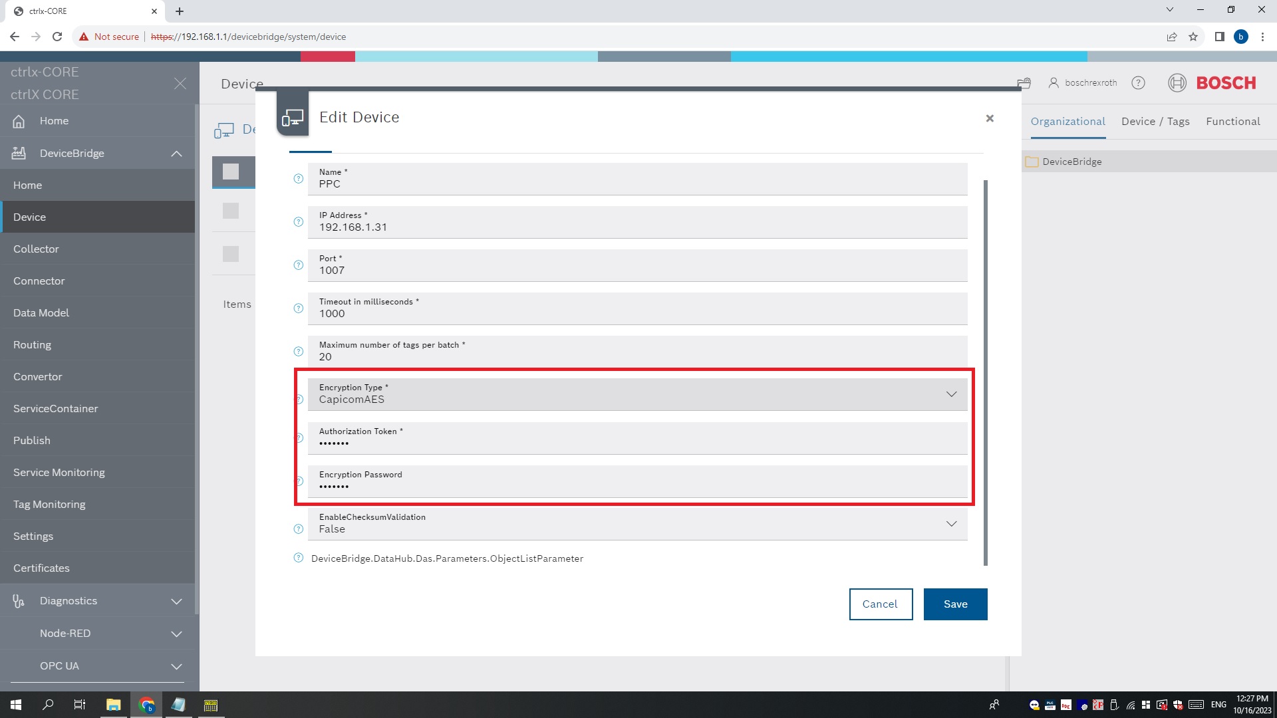Viewport: 1277px width, 718px height.
Task: Open File Explorer from taskbar
Action: click(x=113, y=705)
